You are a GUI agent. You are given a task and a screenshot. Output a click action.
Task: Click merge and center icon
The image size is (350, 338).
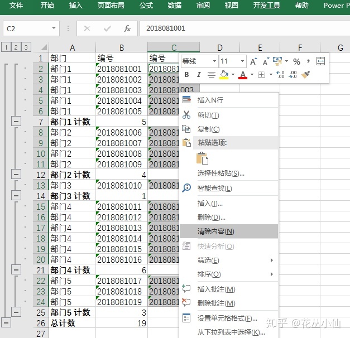320,61
